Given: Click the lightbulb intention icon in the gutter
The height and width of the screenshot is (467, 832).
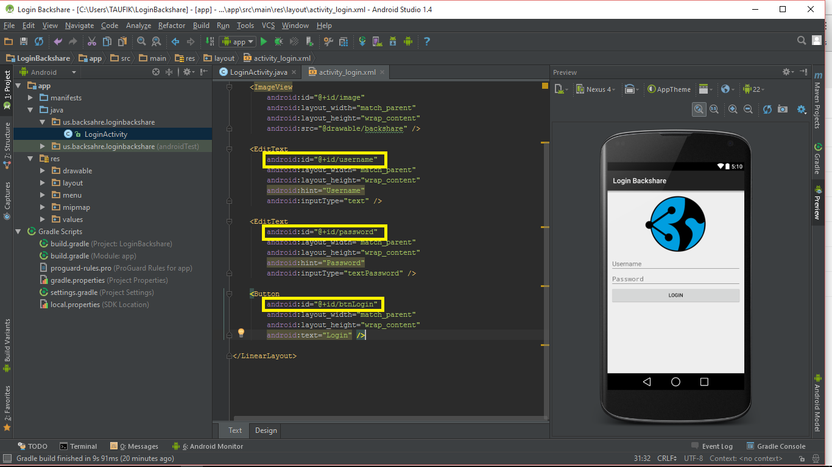Looking at the screenshot, I should [241, 333].
